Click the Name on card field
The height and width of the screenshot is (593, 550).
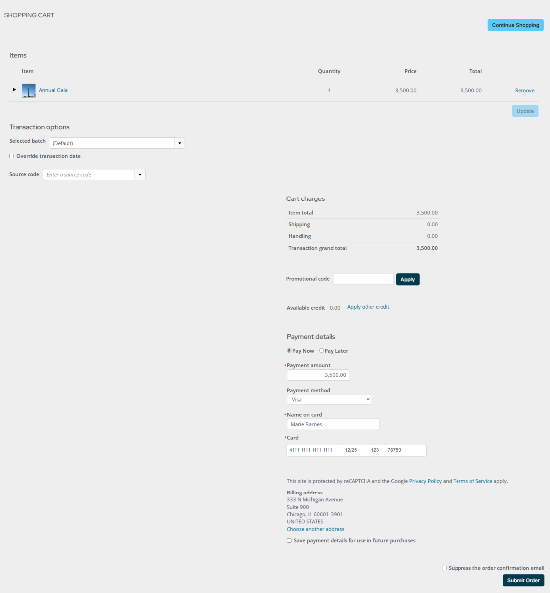point(333,424)
